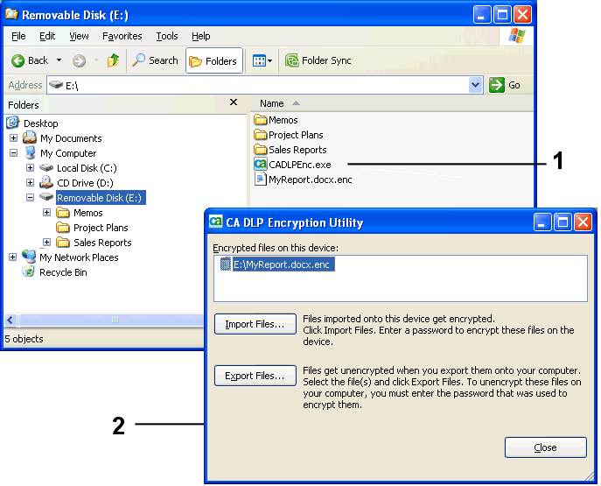601x486 pixels.
Task: Expand the My Network Places node
Action: [x=12, y=257]
